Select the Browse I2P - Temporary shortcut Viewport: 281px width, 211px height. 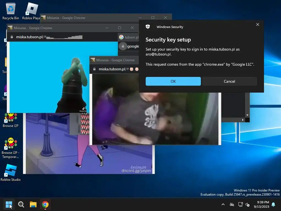11,148
